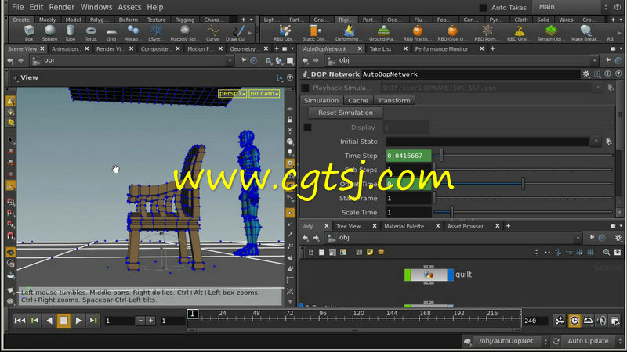
Task: Select the RBD Object tool
Action: coord(284,33)
